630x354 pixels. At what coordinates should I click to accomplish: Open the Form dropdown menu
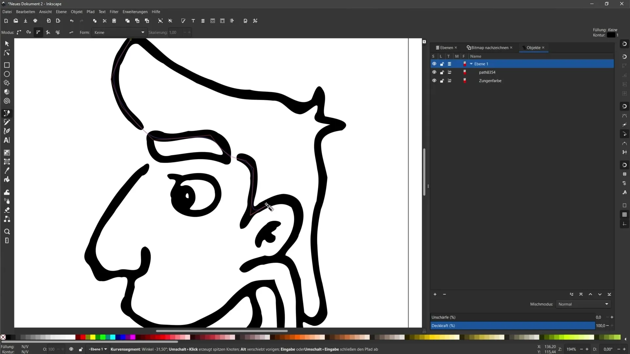click(x=119, y=32)
